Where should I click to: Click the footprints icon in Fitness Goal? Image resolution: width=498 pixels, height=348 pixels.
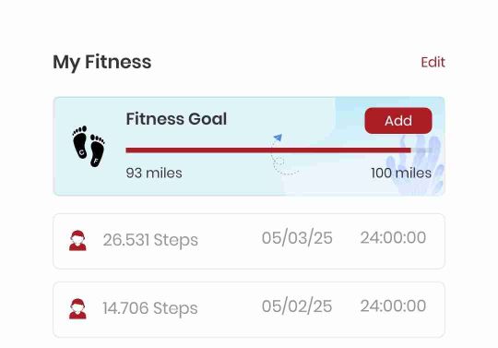point(89,146)
